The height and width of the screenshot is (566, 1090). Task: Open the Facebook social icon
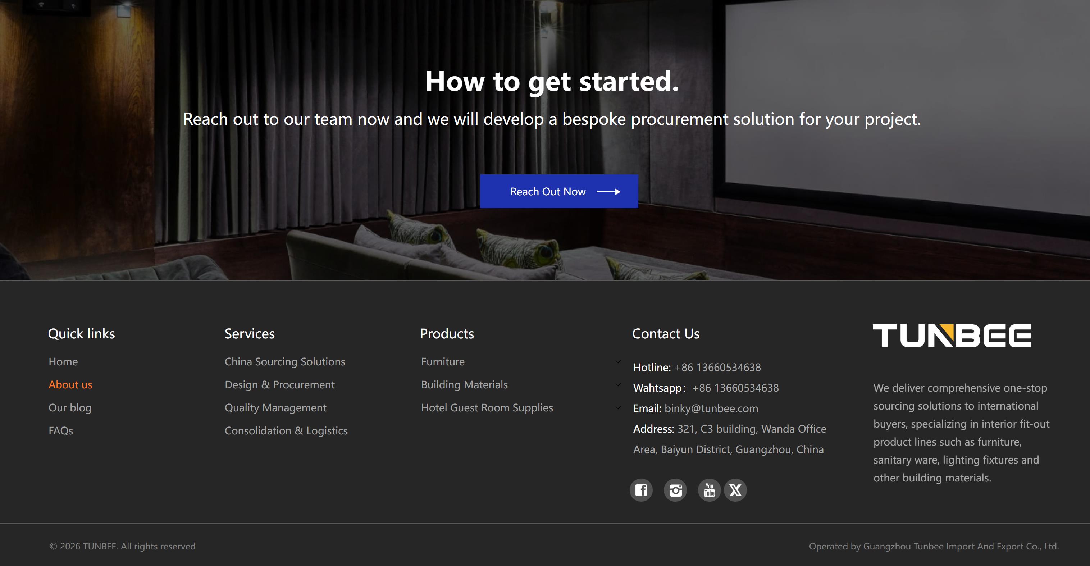click(641, 490)
